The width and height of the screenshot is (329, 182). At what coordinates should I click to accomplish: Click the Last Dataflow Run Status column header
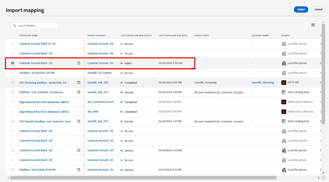coord(136,35)
